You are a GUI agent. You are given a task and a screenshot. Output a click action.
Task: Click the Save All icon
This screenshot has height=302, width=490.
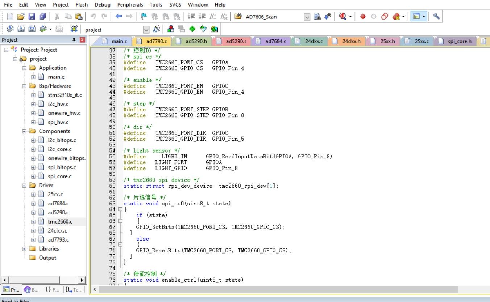43,17
